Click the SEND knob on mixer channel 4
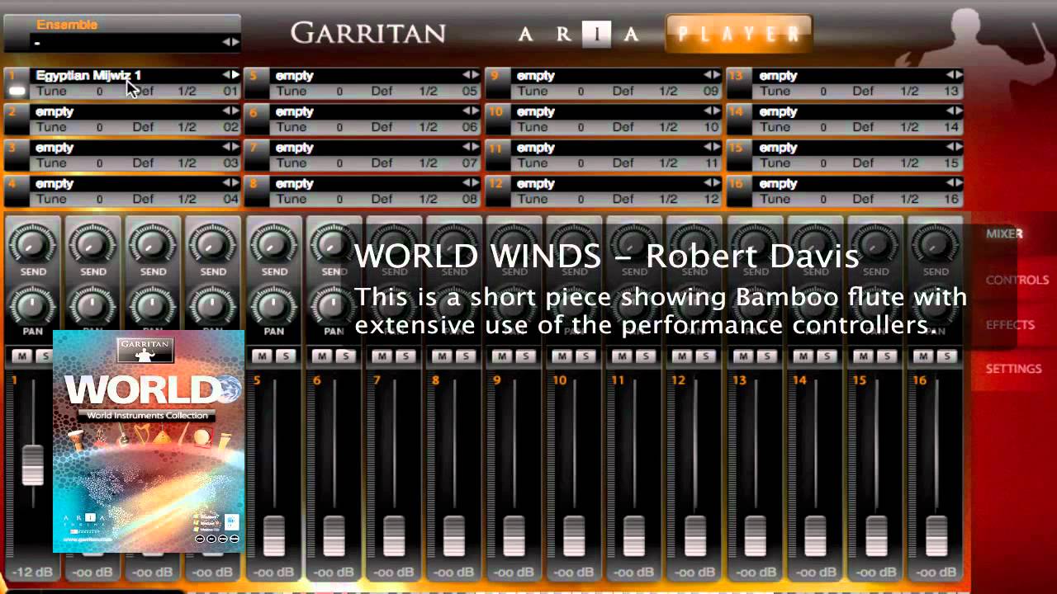1057x594 pixels. click(x=212, y=243)
